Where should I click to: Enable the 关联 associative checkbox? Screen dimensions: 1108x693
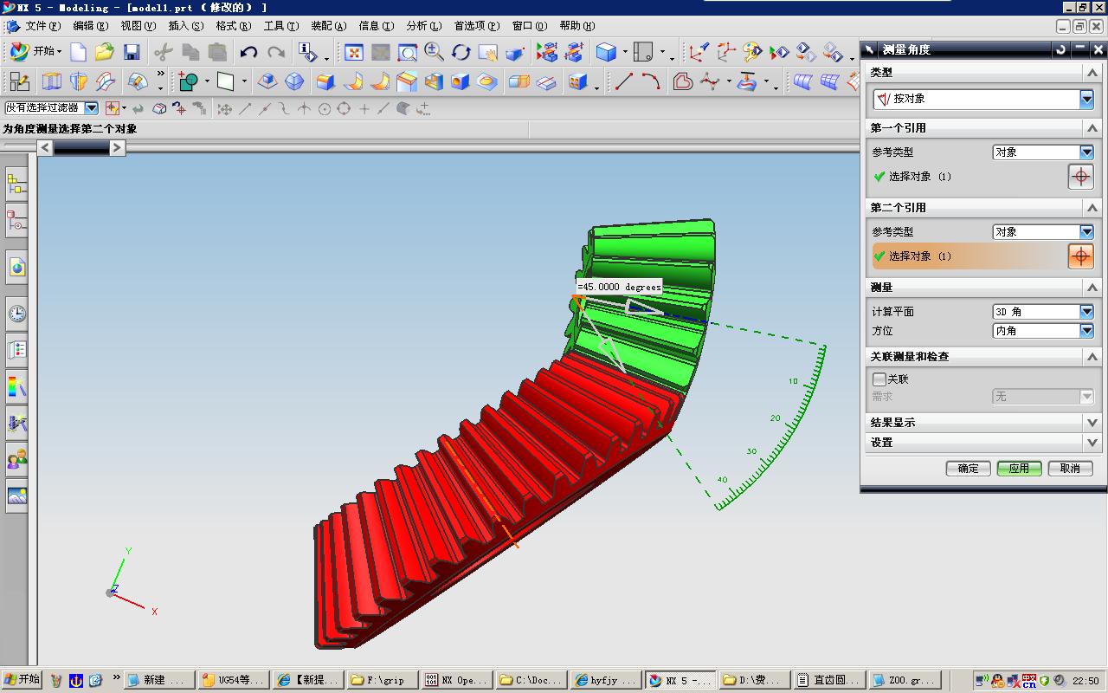coord(879,379)
